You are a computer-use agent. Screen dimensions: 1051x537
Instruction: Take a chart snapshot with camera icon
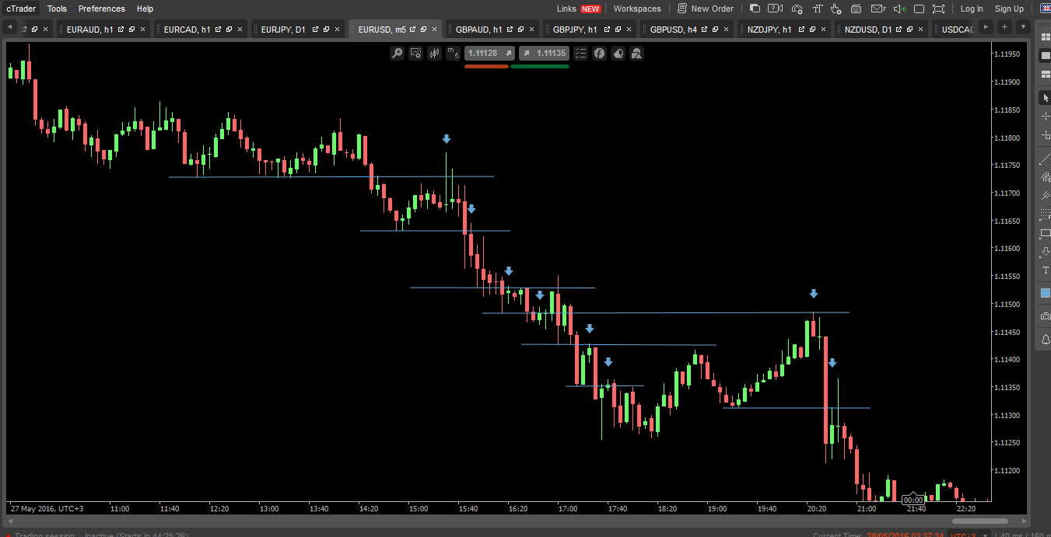point(1046,316)
